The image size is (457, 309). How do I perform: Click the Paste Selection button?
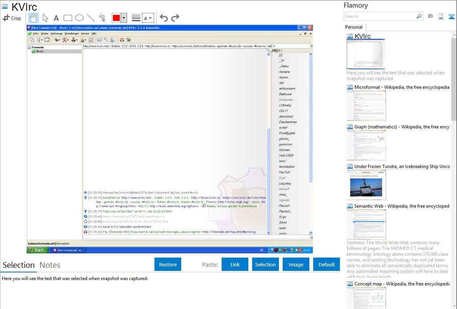tap(265, 264)
